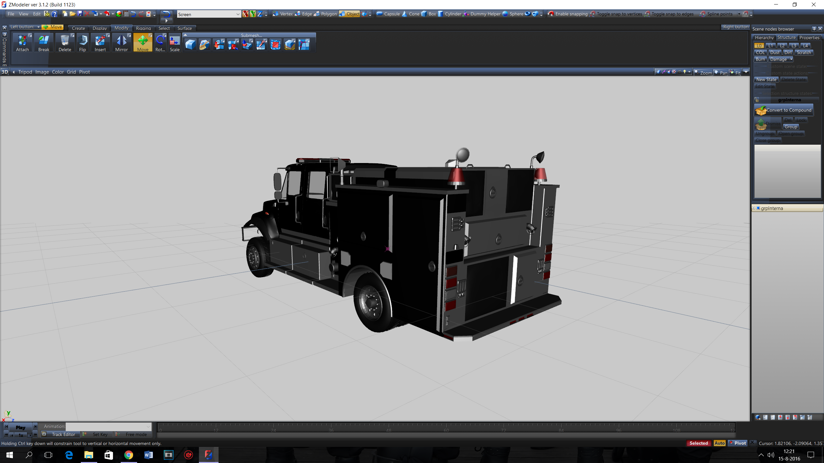
Task: Open ZModeler from Windows taskbar
Action: [208, 455]
